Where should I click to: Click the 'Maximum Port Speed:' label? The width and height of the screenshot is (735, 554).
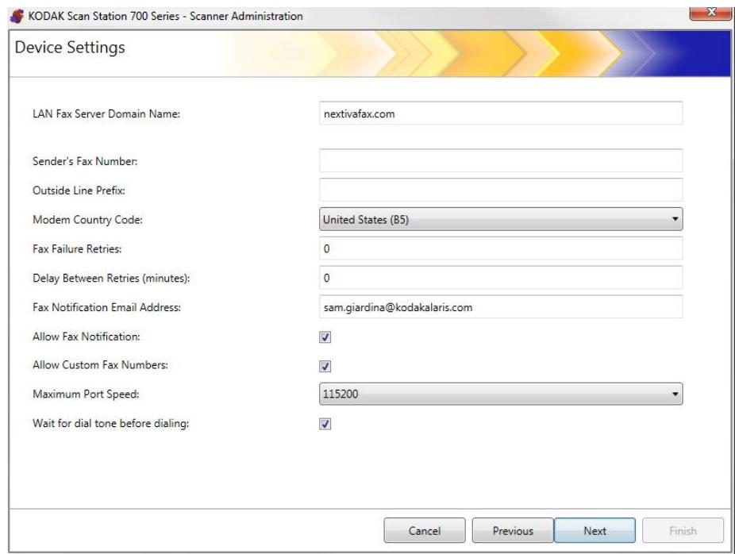point(86,394)
